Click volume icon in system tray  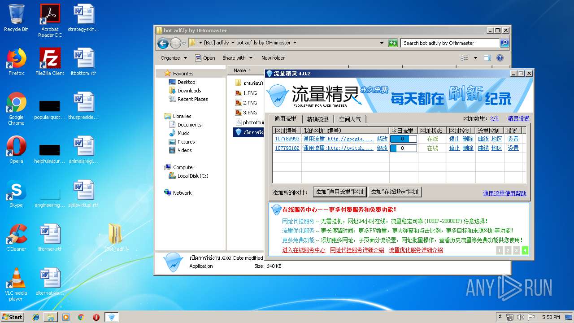click(521, 317)
